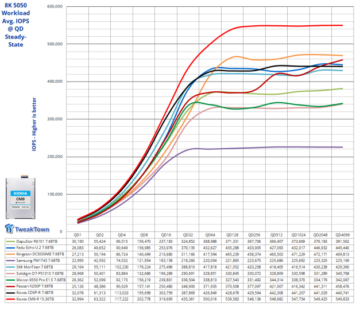356x326 pixels.
Task: Click the purple line swatch beside Samsung PM1743
Action: coord(10,261)
